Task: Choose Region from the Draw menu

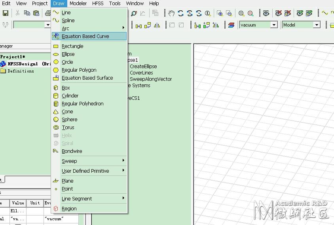Action: click(x=89, y=209)
